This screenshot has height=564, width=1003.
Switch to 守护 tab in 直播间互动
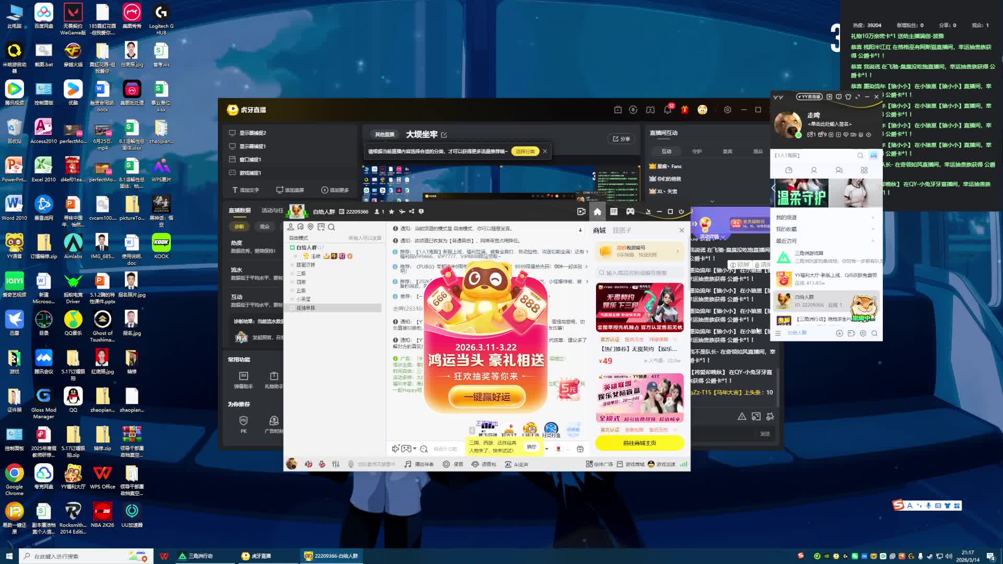(697, 151)
